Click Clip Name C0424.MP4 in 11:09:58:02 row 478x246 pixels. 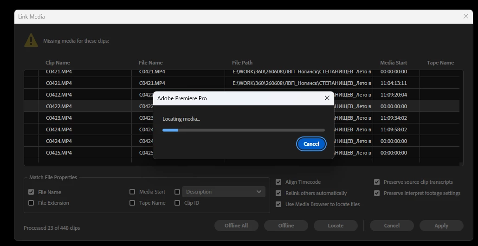[59, 129]
